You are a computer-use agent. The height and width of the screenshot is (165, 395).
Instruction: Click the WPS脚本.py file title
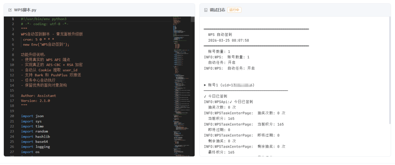[x=25, y=10]
